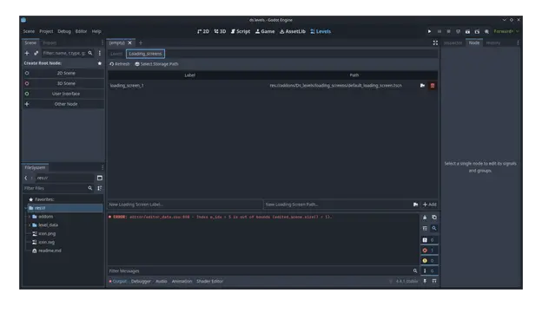Open the Project menu
The image size is (542, 312).
click(46, 31)
